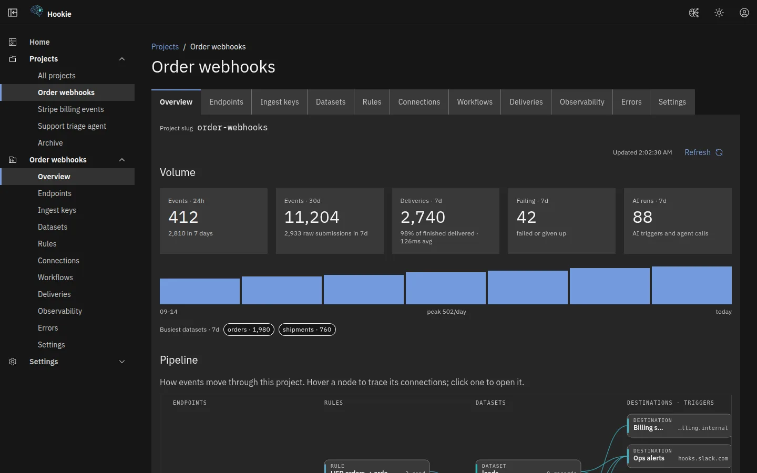Go to the Rules tab
The image size is (757, 473).
[x=372, y=102]
